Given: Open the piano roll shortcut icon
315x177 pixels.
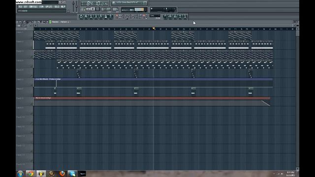Looking at the screenshot, I should click(x=91, y=16).
